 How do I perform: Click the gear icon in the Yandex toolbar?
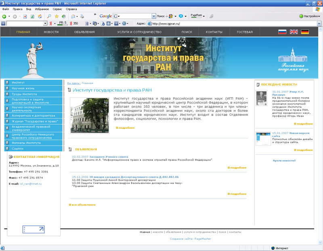coord(124,23)
